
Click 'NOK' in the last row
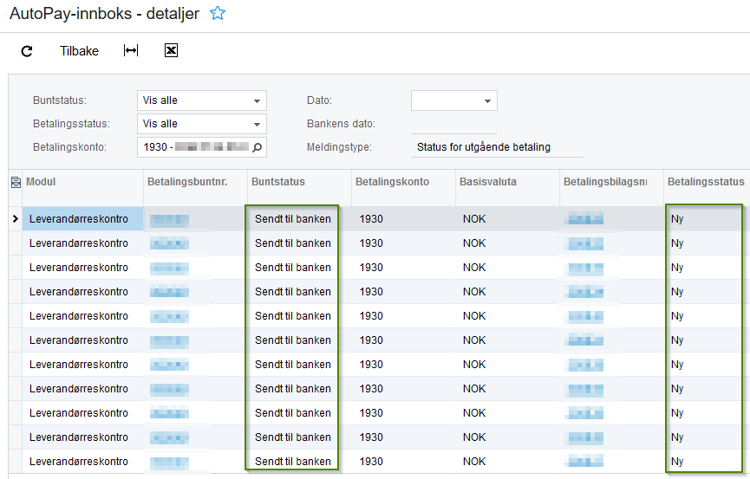click(x=474, y=462)
